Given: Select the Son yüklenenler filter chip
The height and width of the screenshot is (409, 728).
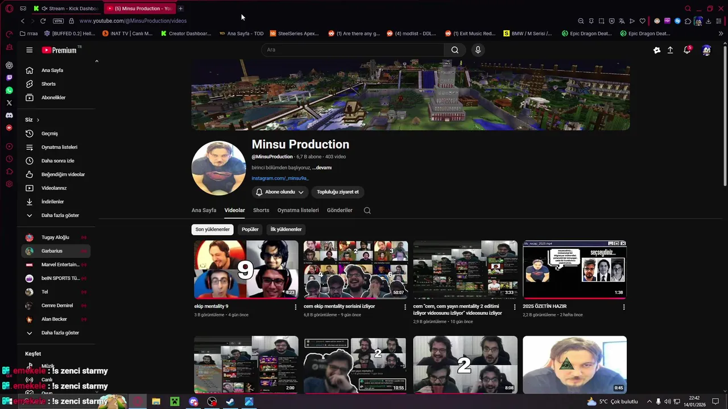Looking at the screenshot, I should click(213, 229).
